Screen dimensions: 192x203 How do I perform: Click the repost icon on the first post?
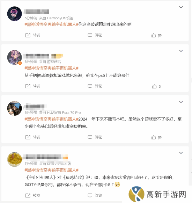pyautogui.click(x=28, y=35)
